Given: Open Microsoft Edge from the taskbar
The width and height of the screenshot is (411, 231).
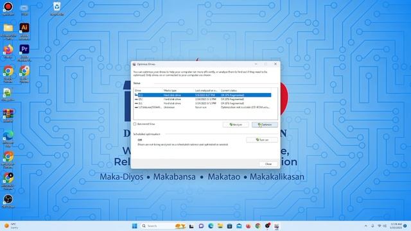Looking at the screenshot, I should click(x=211, y=226).
